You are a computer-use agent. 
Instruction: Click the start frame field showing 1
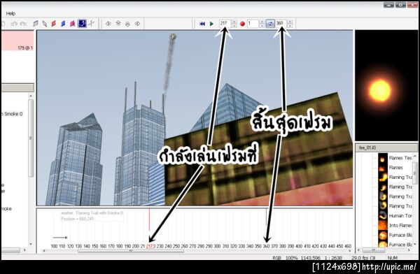(253, 24)
